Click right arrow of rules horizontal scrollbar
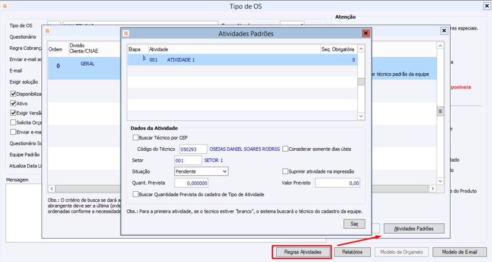Viewport: 492px width, 262px height. 433,189
